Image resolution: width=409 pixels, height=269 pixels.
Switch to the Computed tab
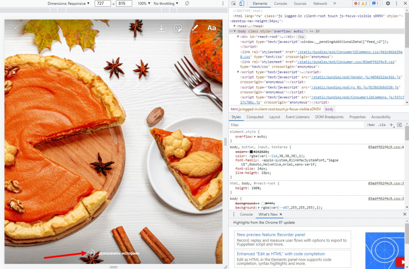(x=255, y=117)
